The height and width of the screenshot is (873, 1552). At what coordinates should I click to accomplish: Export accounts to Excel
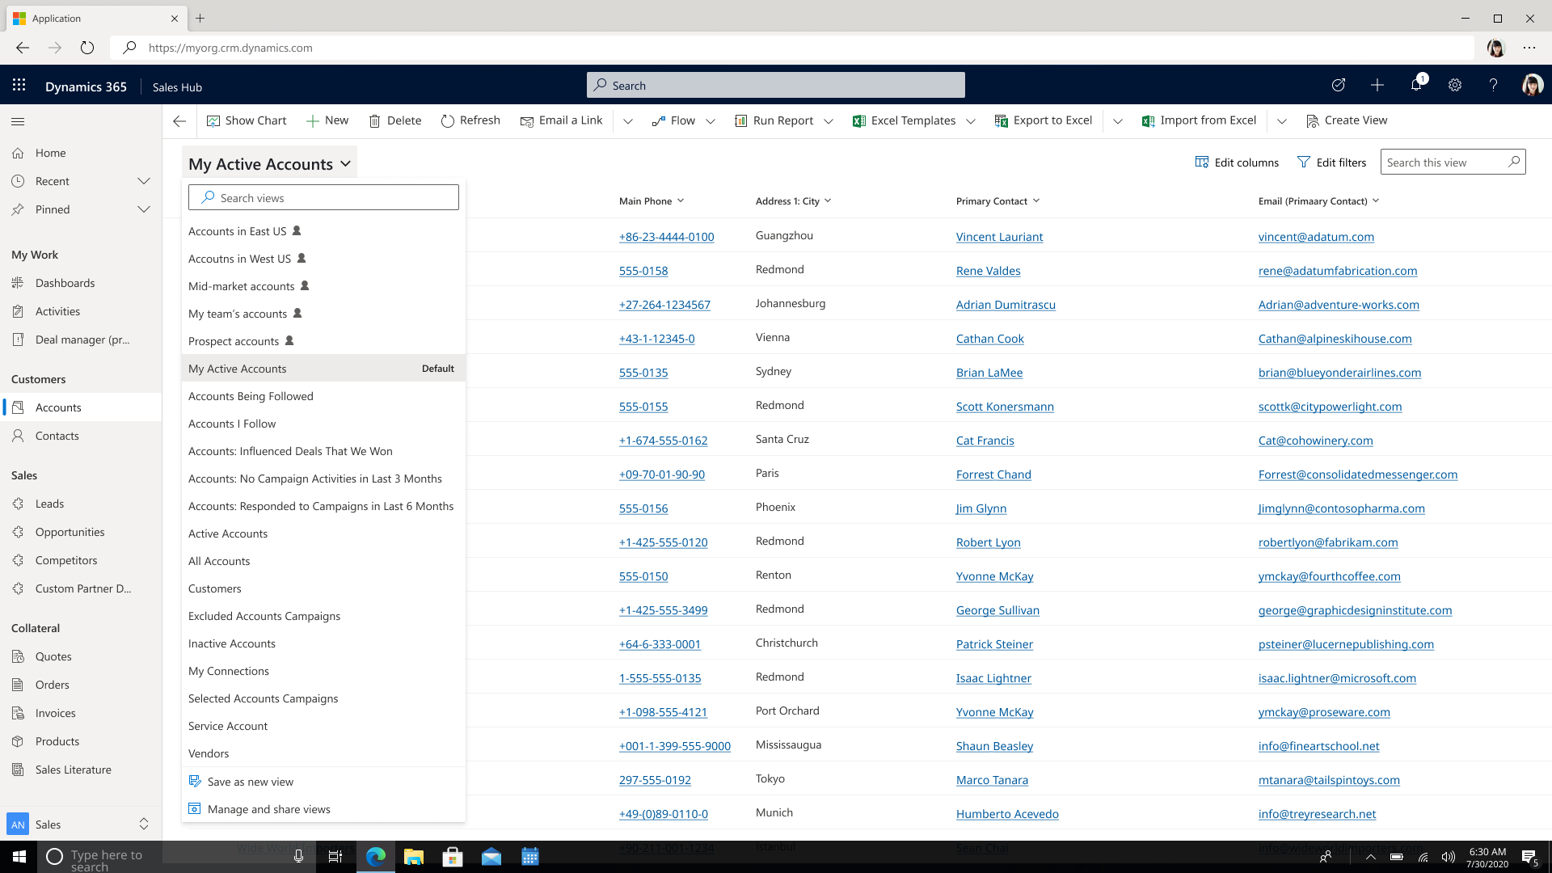[x=1044, y=120]
